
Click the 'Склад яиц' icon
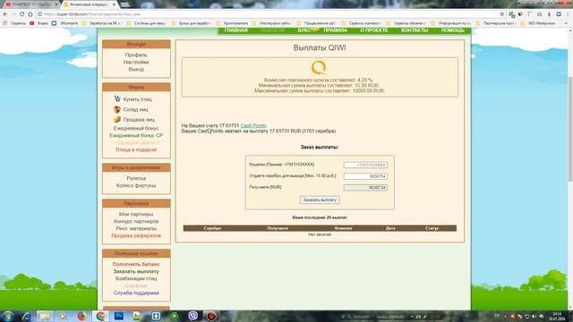[x=117, y=109]
